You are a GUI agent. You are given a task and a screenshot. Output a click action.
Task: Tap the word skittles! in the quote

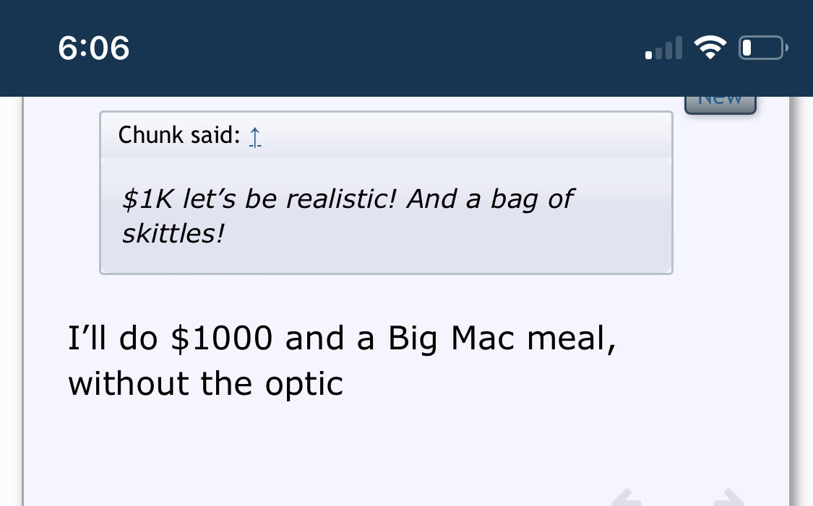pyautogui.click(x=173, y=233)
